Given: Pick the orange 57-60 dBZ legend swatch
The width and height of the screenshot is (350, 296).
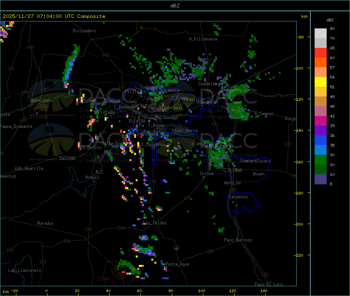Looking at the screenshot, I should [x=320, y=63].
